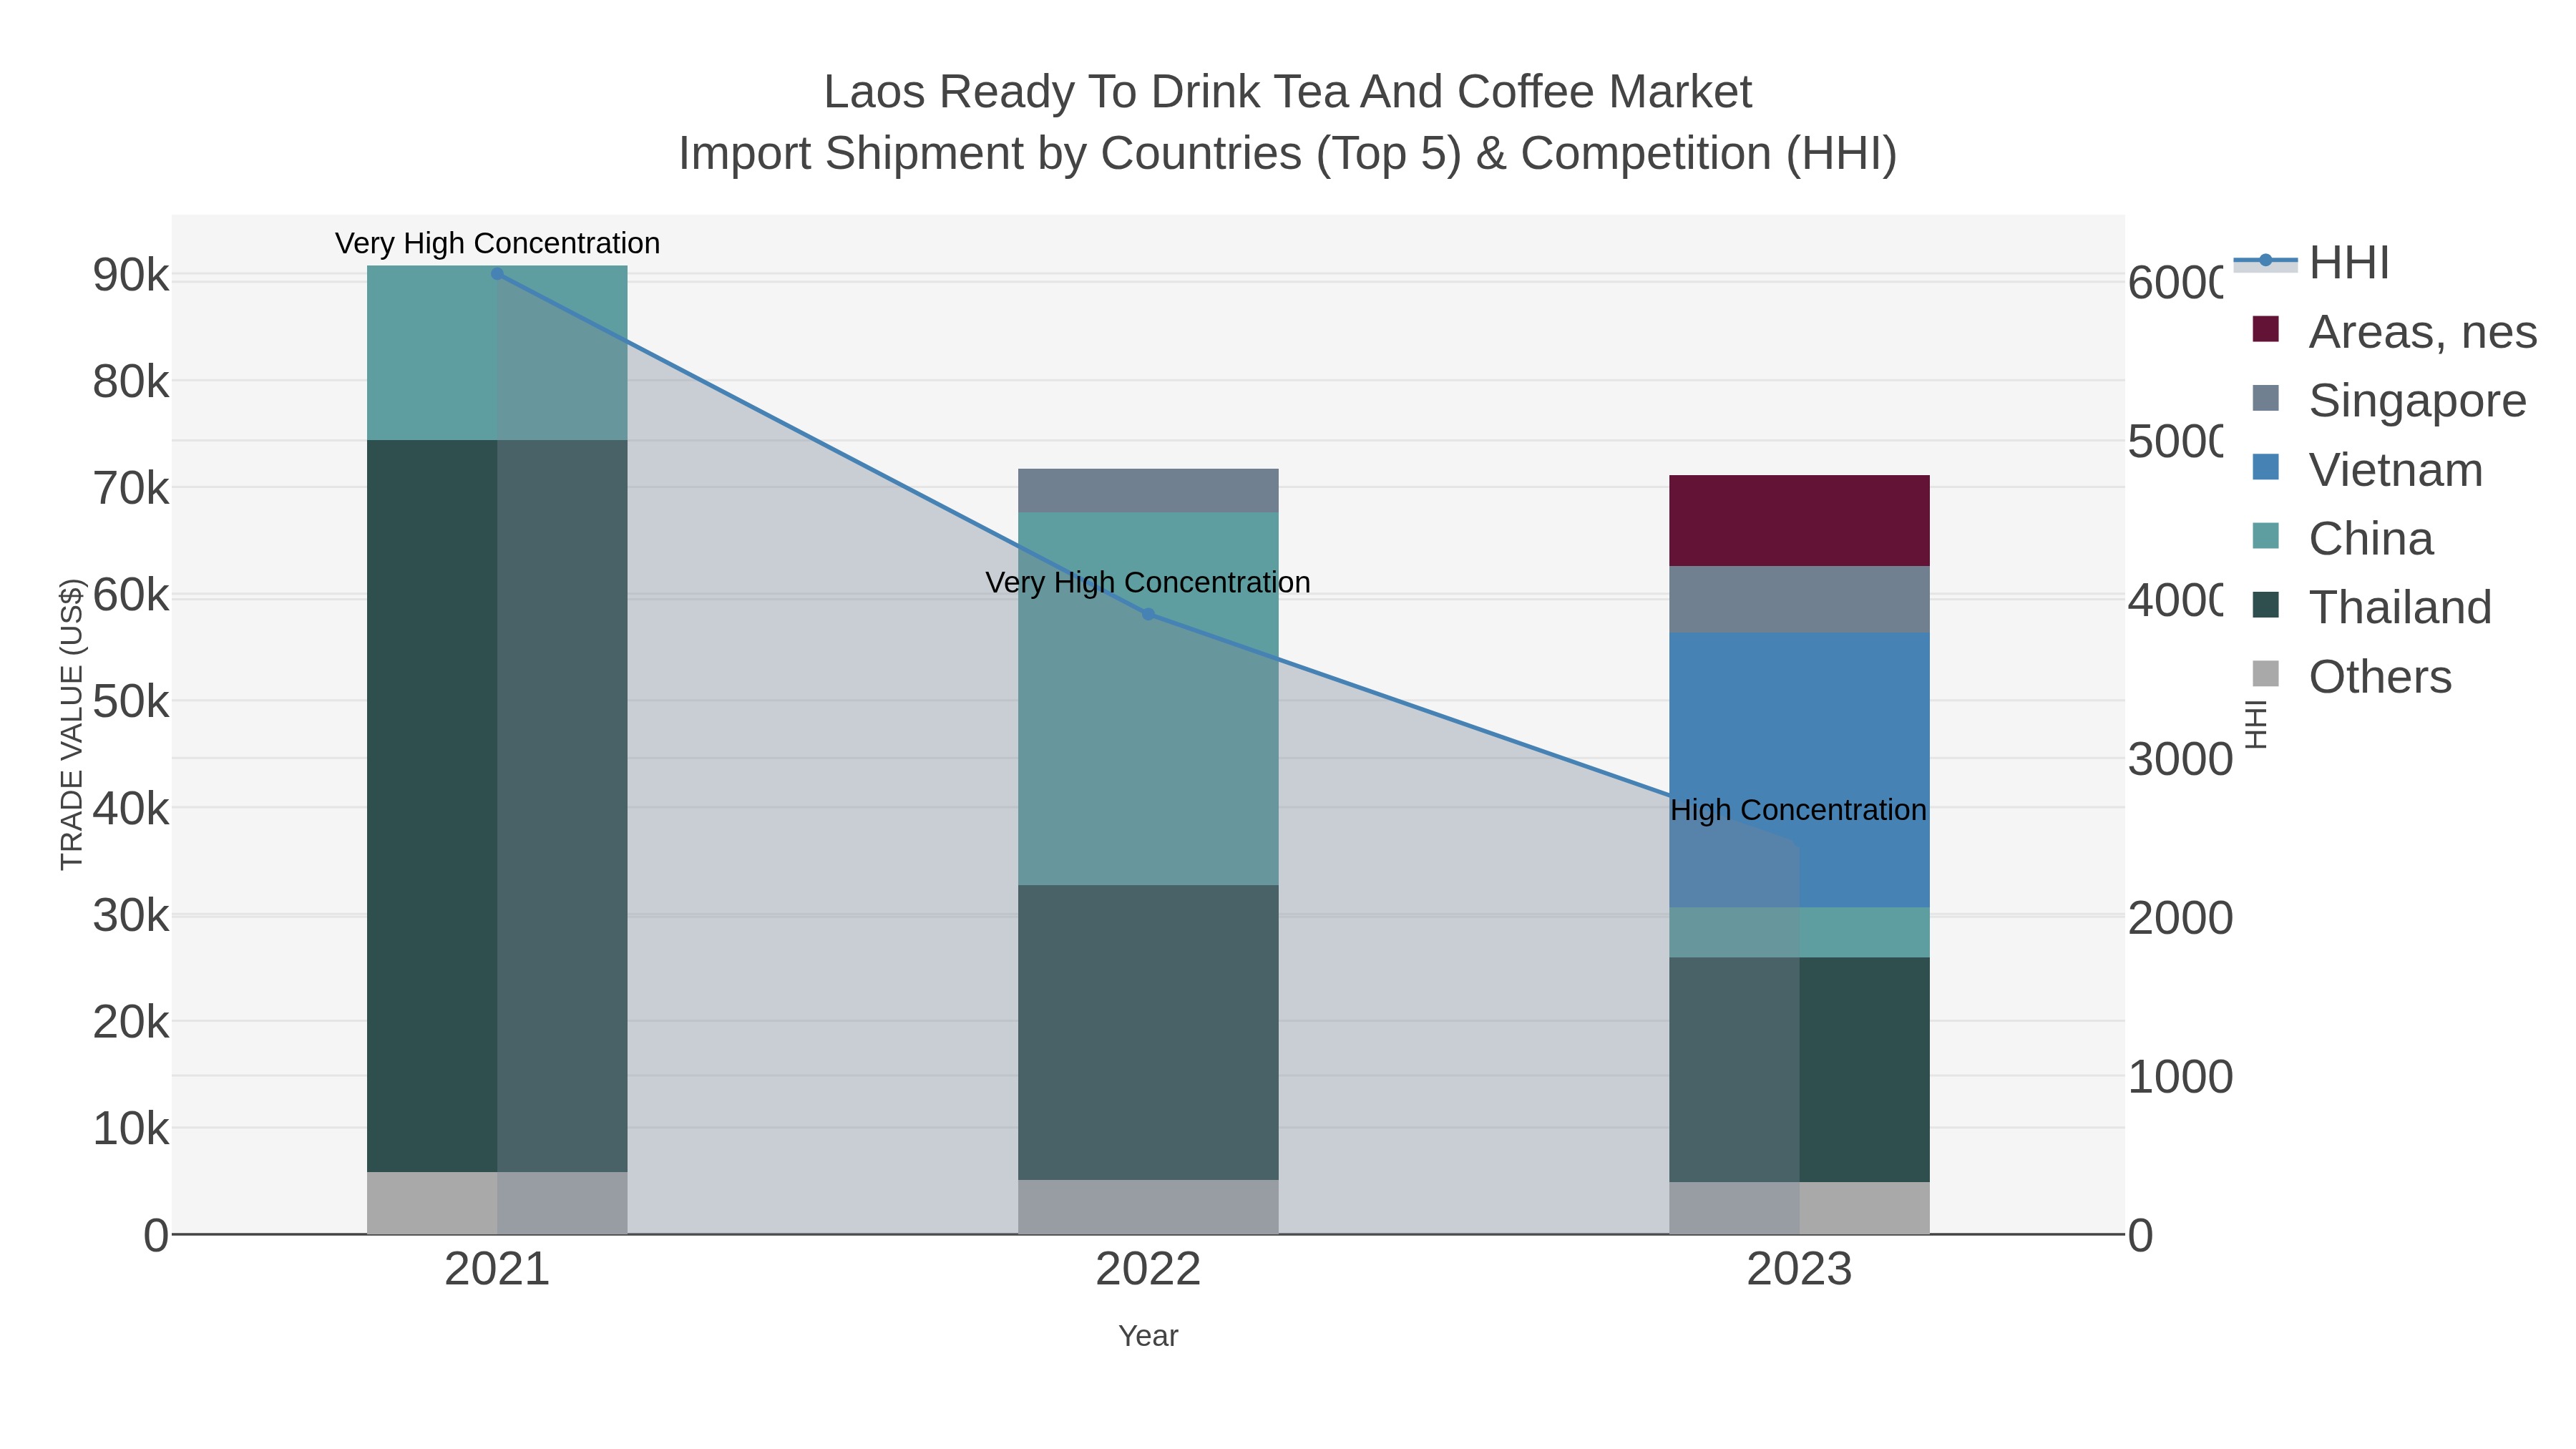
Task: Click the 90k y-axis tick label
Action: (x=131, y=275)
